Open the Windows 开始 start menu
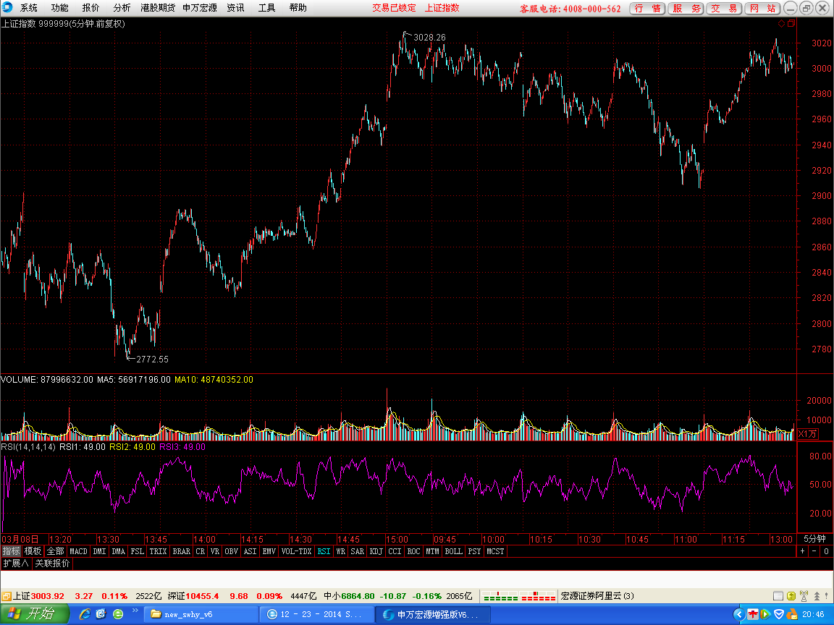Viewport: 834px width, 625px height. [x=35, y=614]
